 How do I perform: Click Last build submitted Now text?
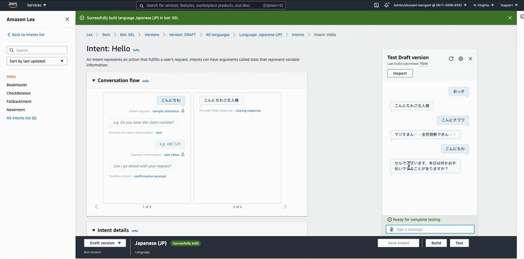pos(408,64)
